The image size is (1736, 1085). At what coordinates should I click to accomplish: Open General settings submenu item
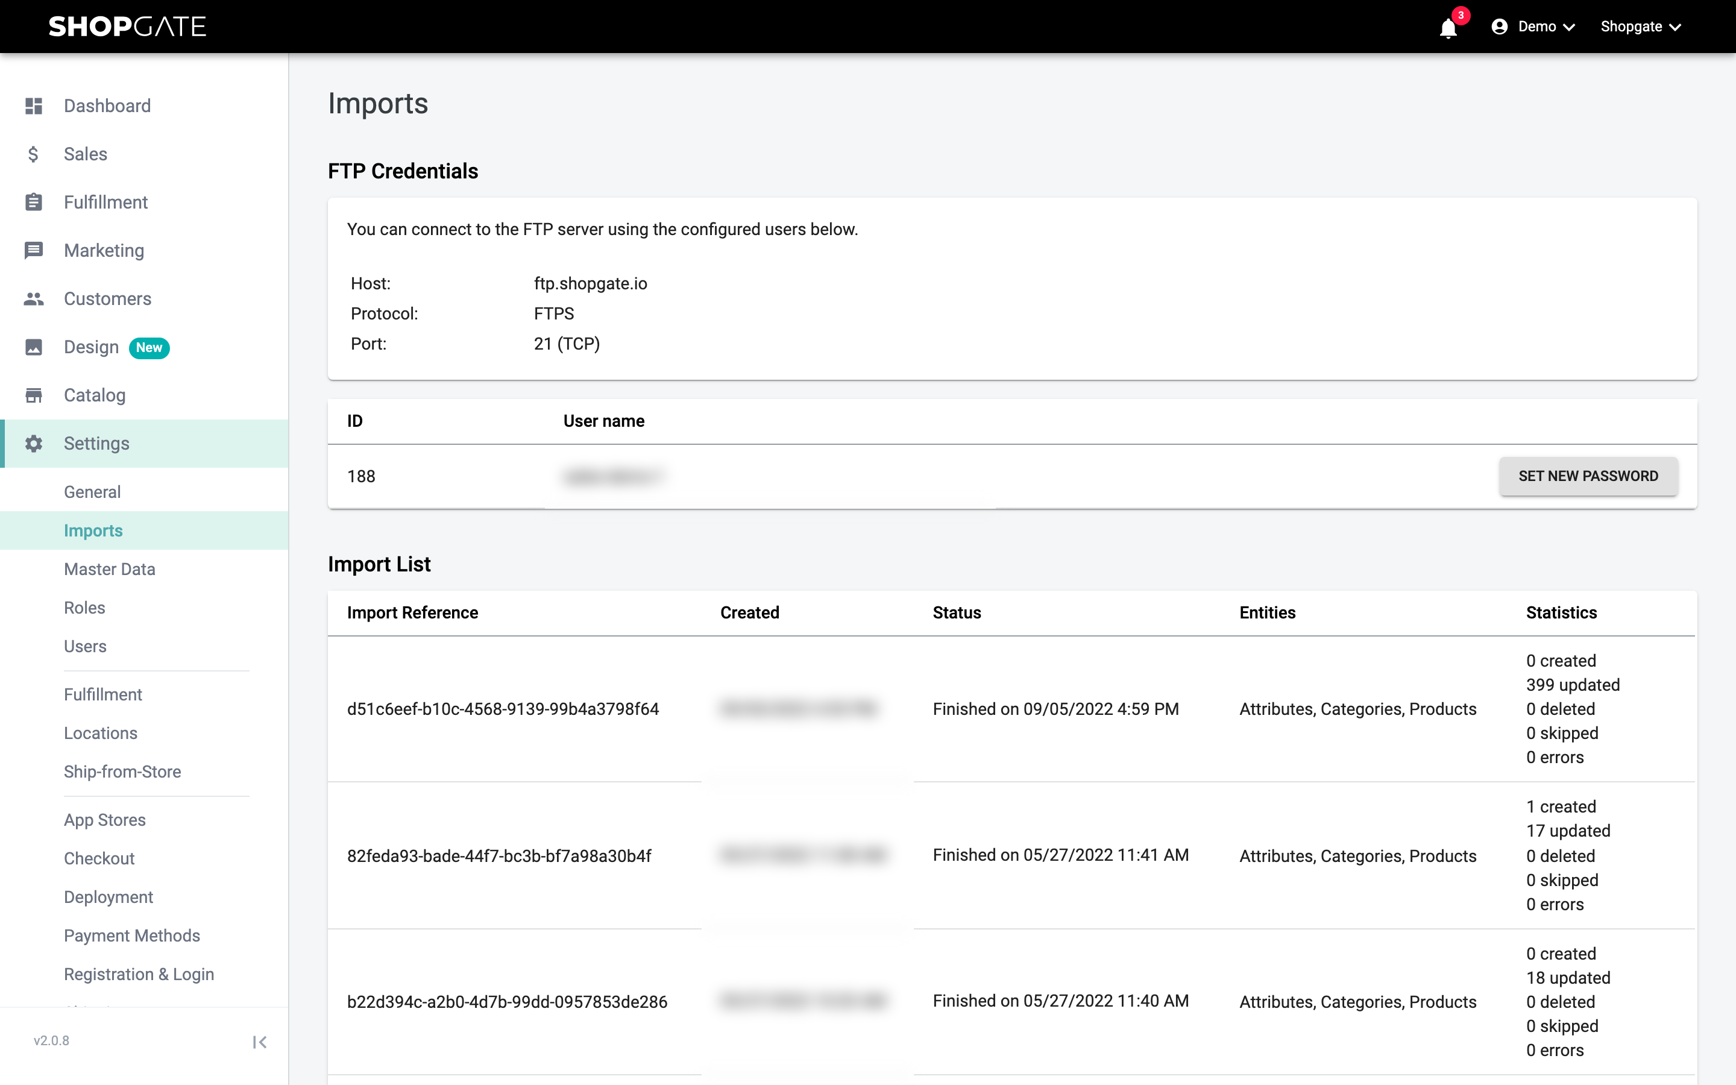click(92, 491)
